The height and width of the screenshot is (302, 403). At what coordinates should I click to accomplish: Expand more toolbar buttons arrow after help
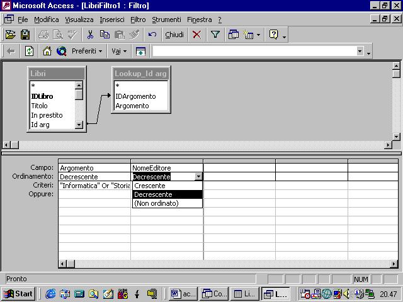tap(284, 37)
